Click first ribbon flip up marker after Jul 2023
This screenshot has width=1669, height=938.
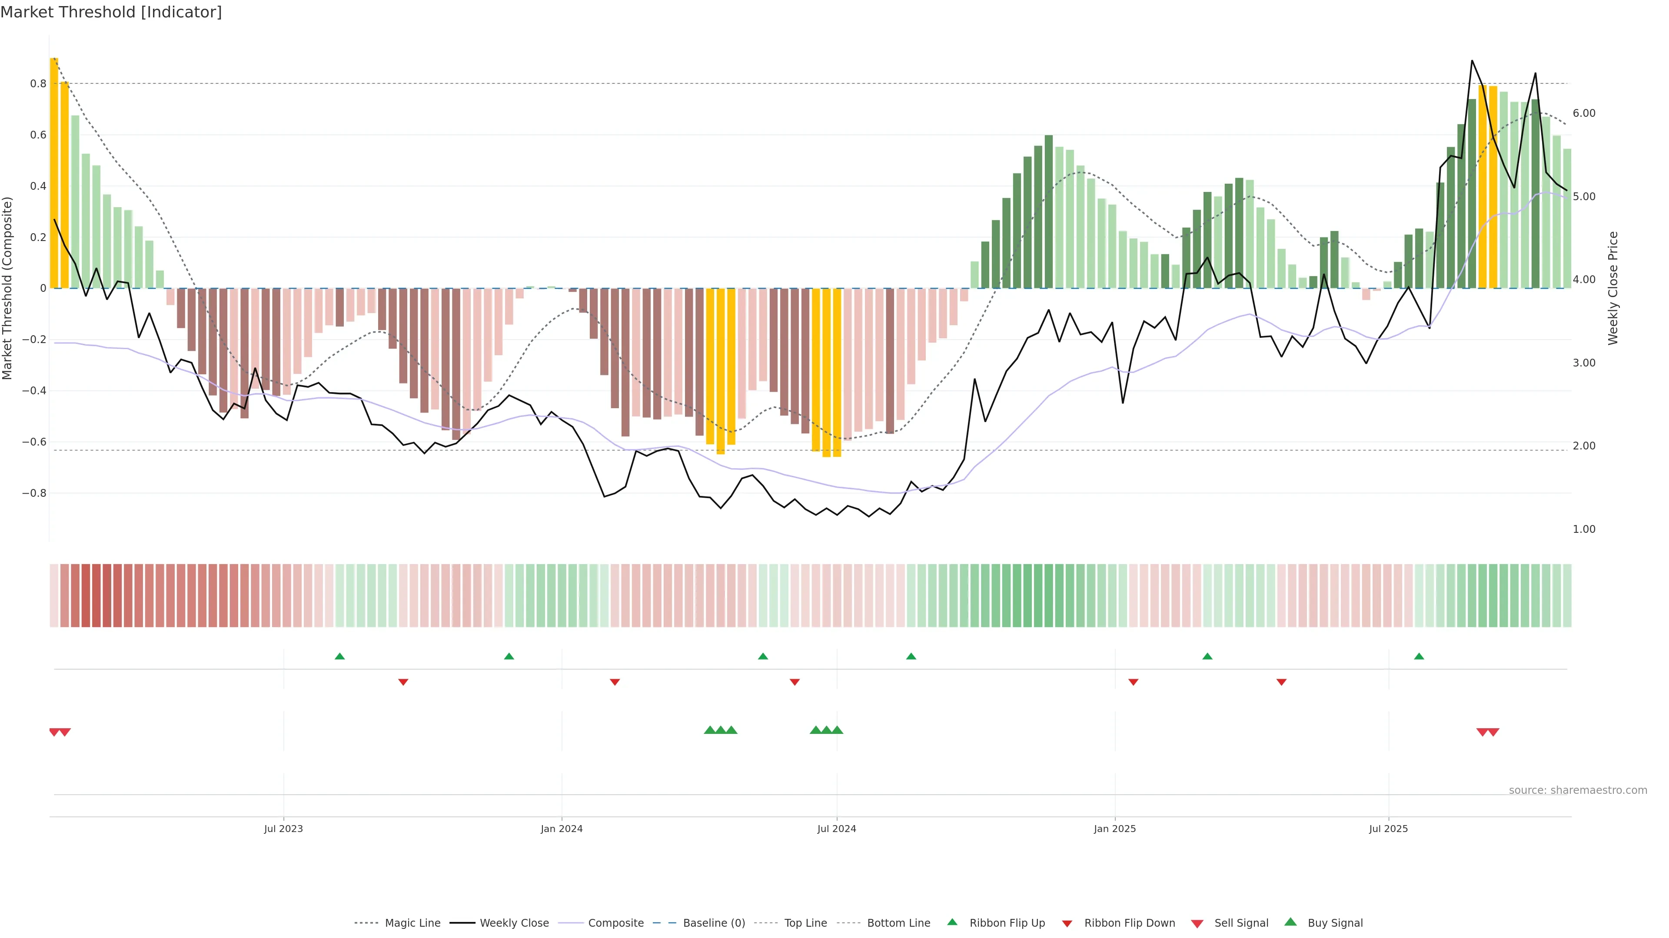coord(339,657)
